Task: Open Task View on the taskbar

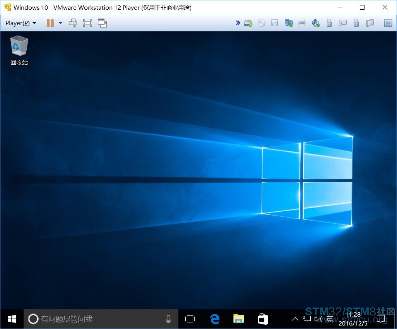Action: coord(190,319)
